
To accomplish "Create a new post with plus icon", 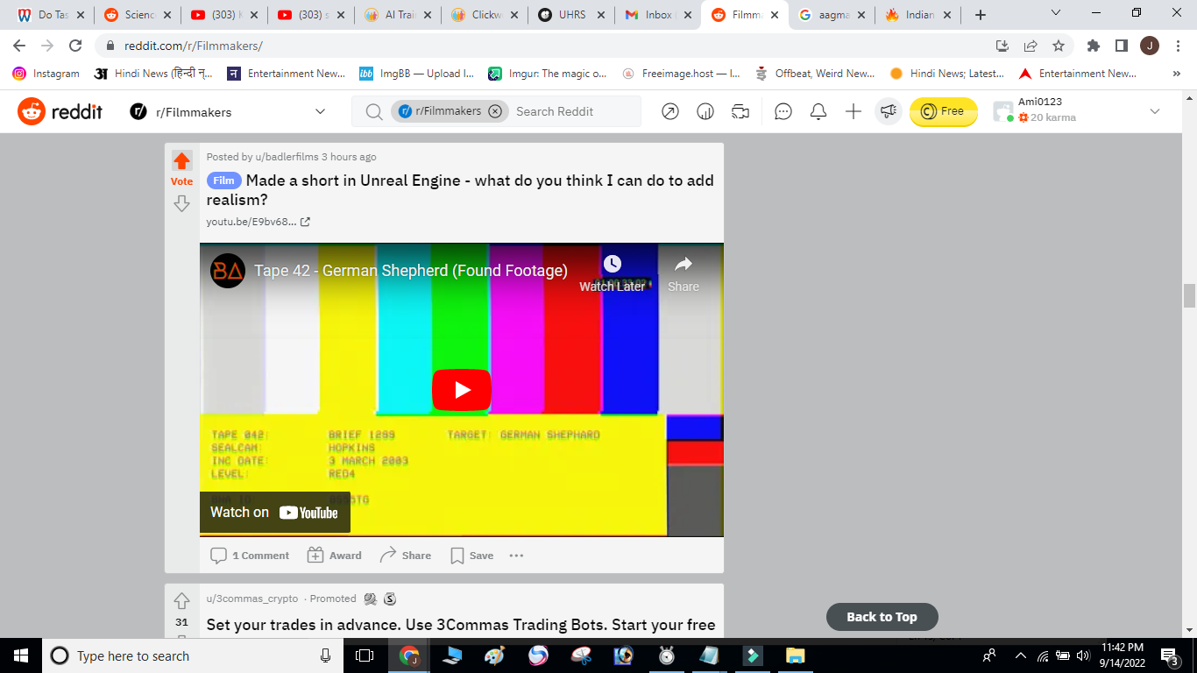I will (x=853, y=111).
